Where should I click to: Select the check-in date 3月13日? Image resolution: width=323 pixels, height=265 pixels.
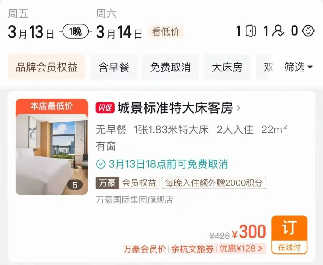tap(31, 32)
